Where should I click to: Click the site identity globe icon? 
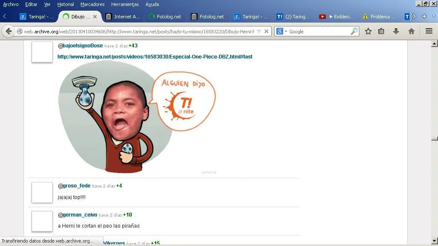[20, 32]
